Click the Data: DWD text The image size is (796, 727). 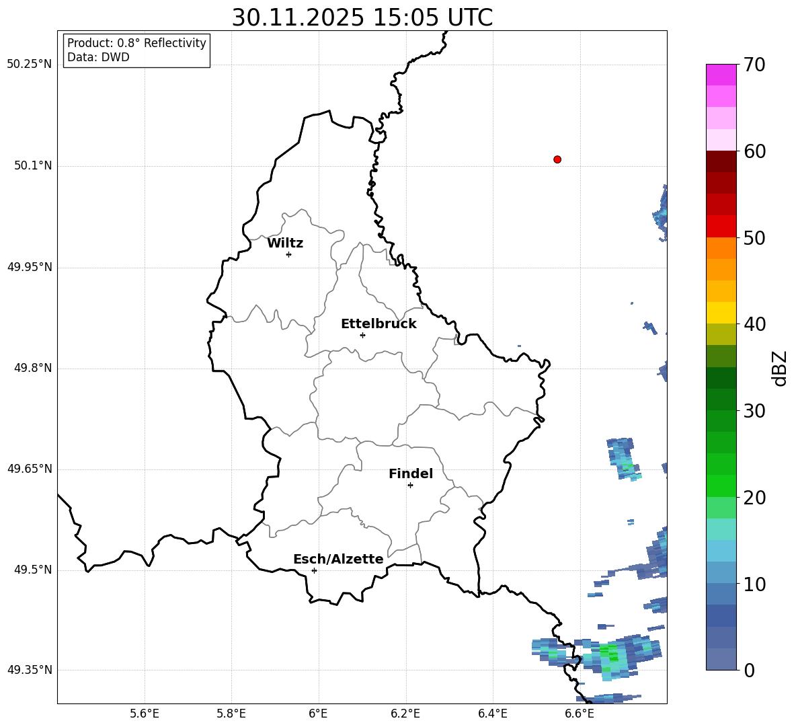coord(98,57)
